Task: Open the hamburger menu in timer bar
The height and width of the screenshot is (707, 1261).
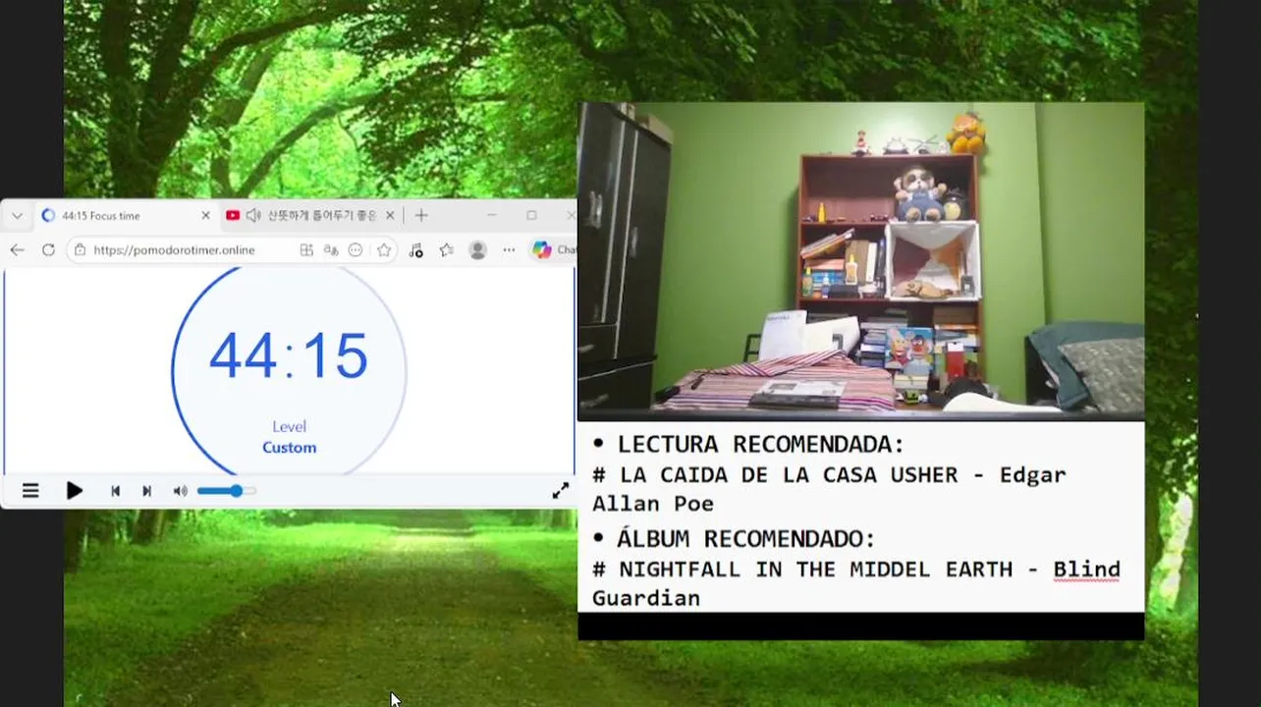Action: 30,491
